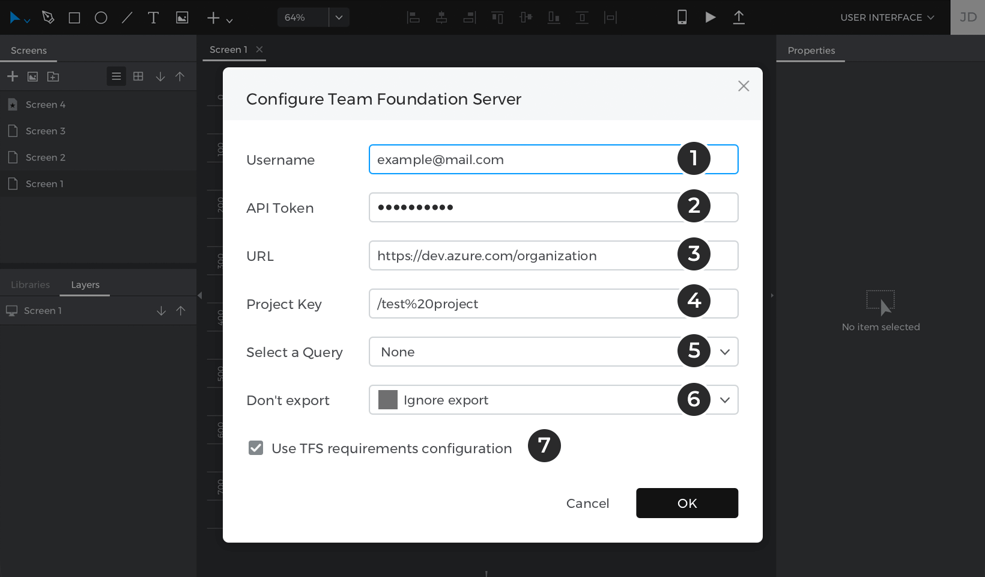Select Screen 3 in list
This screenshot has height=577, width=985.
click(x=98, y=131)
